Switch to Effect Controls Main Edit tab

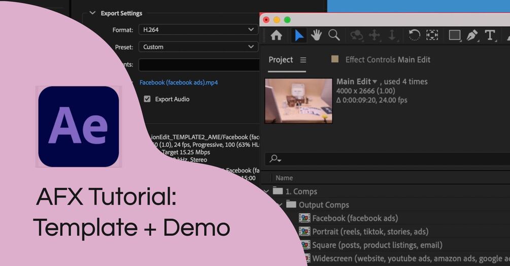pos(388,60)
